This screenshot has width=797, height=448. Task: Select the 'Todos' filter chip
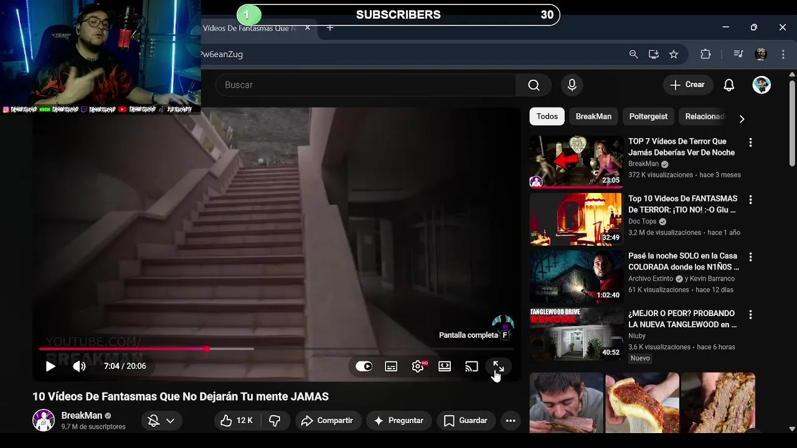click(547, 116)
